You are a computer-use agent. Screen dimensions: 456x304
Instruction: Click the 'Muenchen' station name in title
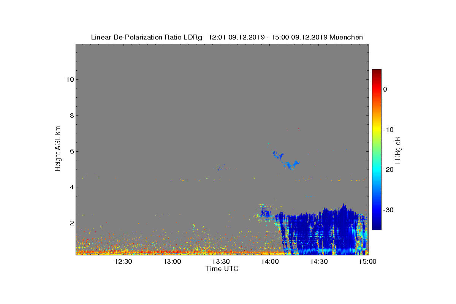pos(346,37)
